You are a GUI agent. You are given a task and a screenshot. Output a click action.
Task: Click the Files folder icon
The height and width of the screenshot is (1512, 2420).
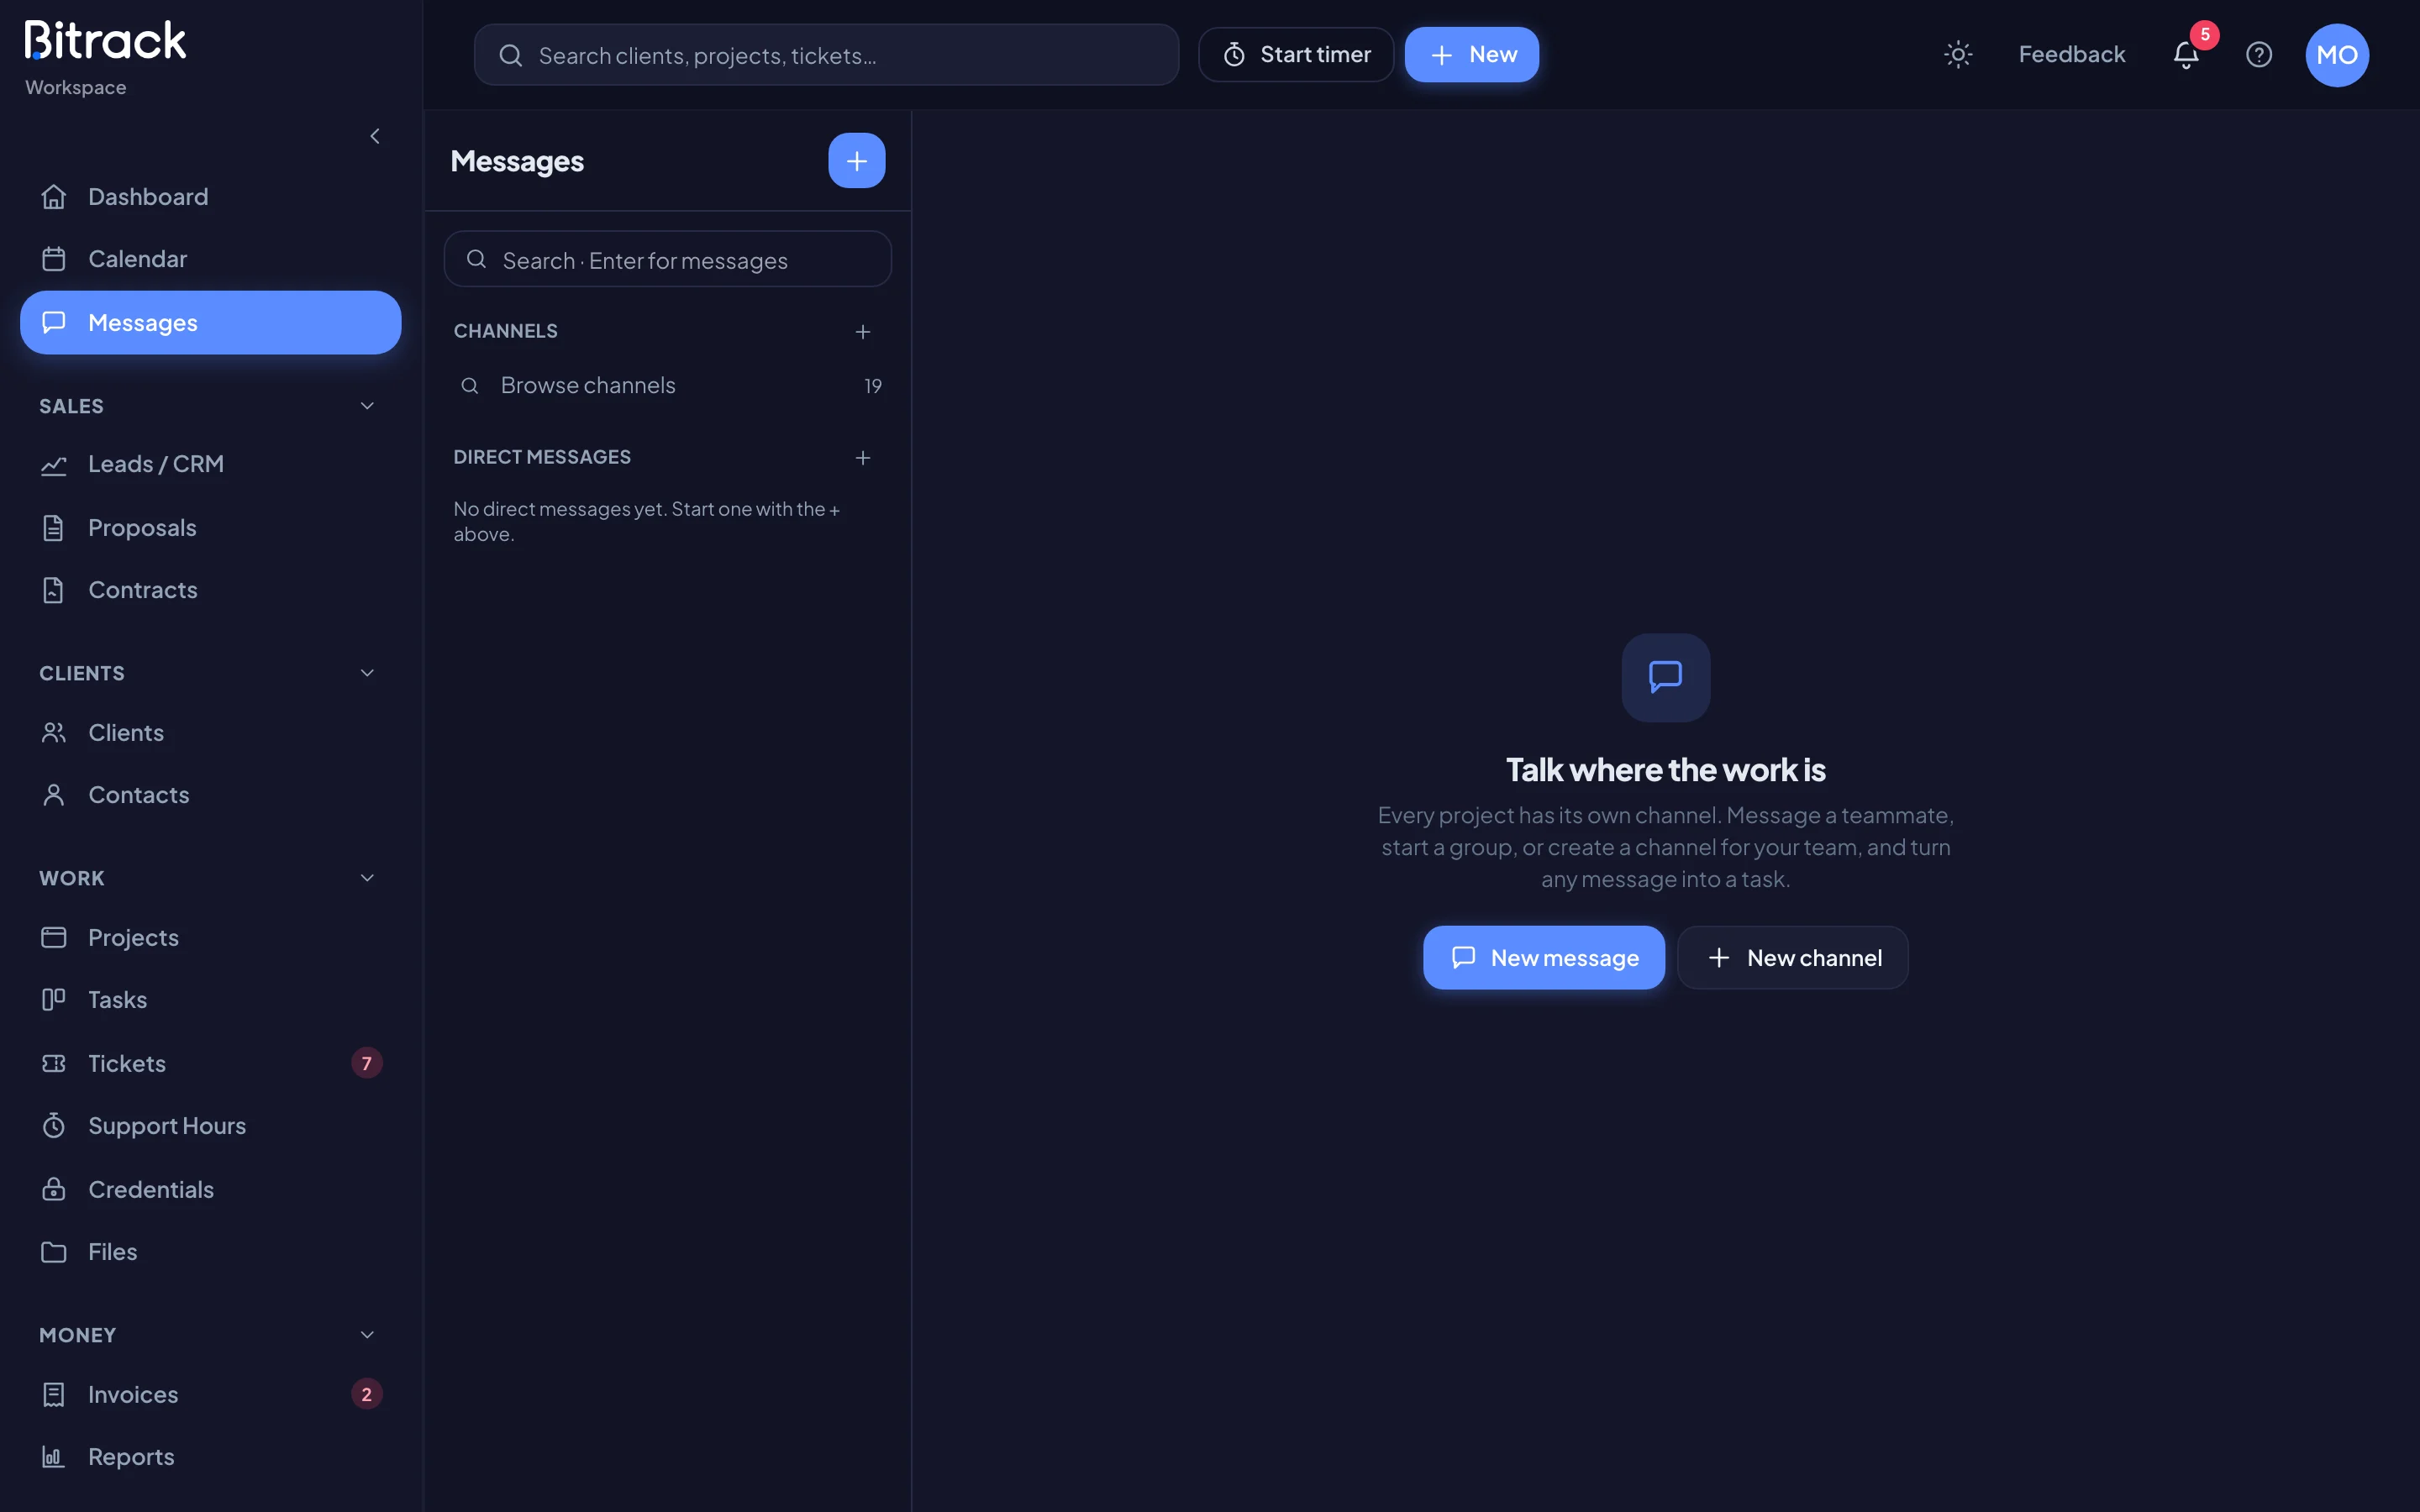54,1252
